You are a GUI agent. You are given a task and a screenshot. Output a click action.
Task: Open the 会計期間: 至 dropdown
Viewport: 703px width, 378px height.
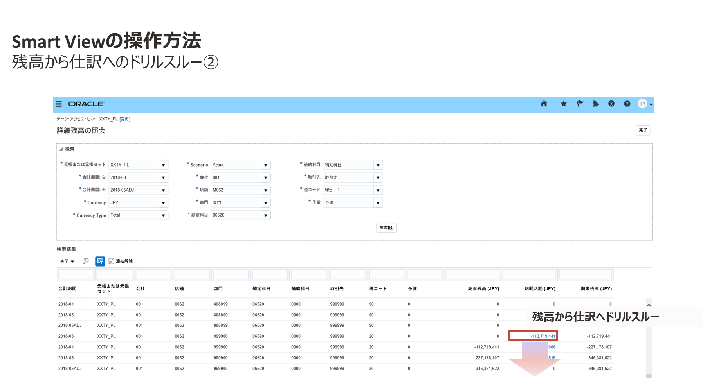(x=164, y=190)
